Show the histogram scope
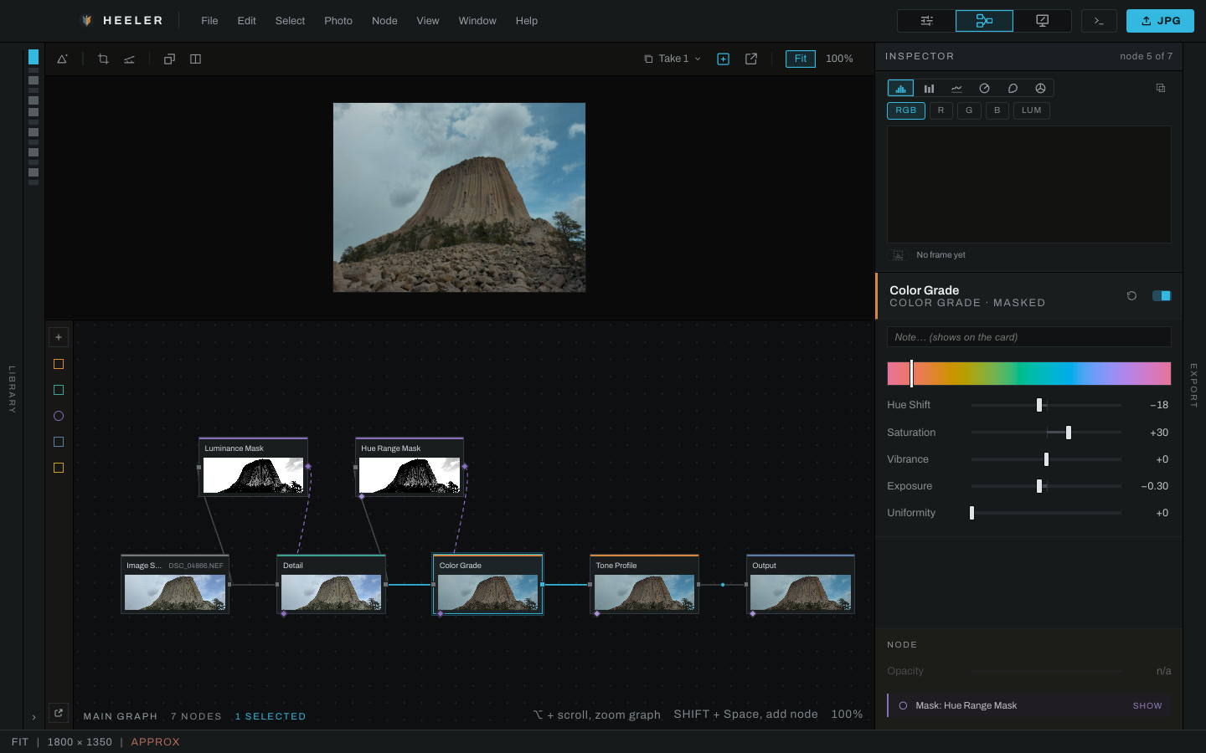1206x753 pixels. 900,88
